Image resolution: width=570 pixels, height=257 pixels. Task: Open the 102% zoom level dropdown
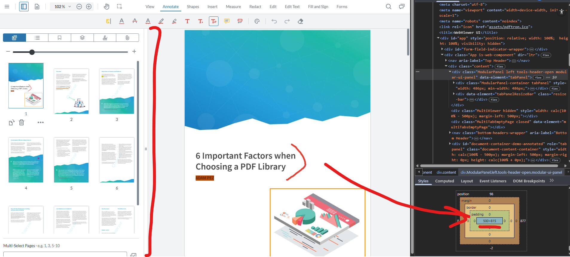tap(63, 7)
